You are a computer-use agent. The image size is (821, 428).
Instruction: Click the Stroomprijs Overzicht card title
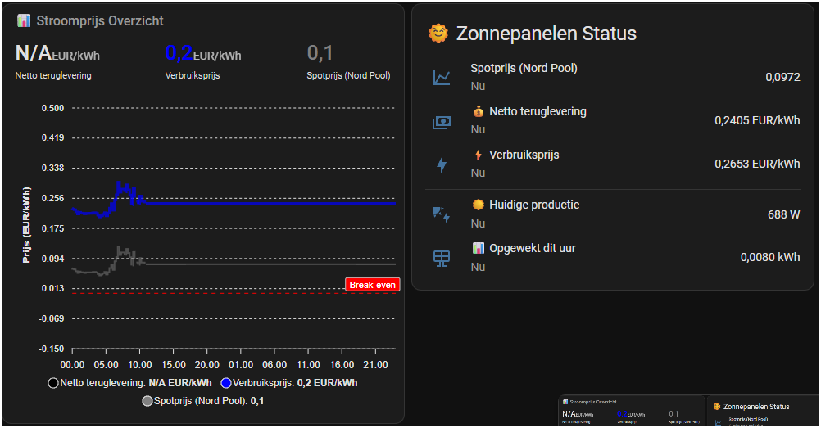(100, 20)
